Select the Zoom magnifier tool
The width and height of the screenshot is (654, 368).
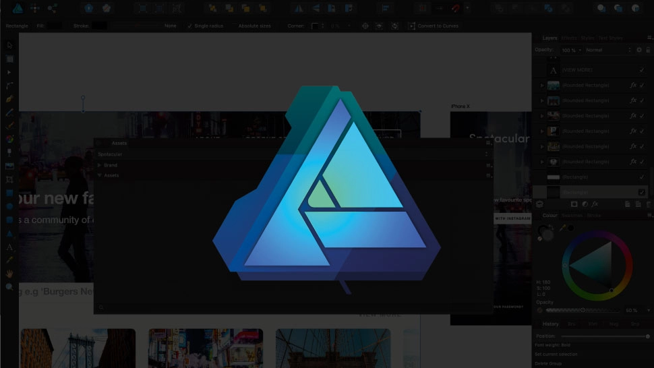click(x=9, y=286)
